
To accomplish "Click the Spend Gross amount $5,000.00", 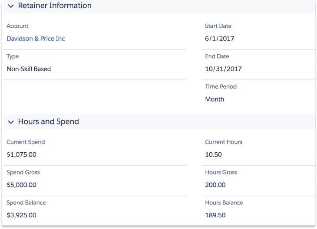I will tap(21, 185).
